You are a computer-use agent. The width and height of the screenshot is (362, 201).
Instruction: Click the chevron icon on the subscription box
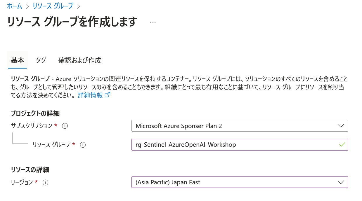click(x=341, y=126)
